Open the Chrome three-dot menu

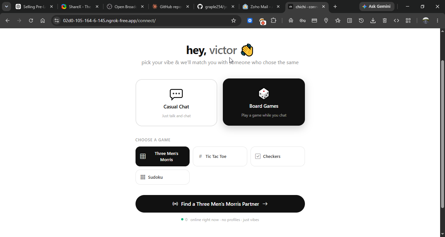pos(438,21)
